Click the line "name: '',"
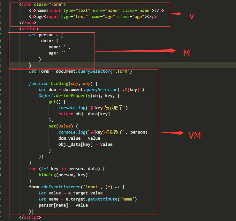236x221 pixels. pos(59,47)
